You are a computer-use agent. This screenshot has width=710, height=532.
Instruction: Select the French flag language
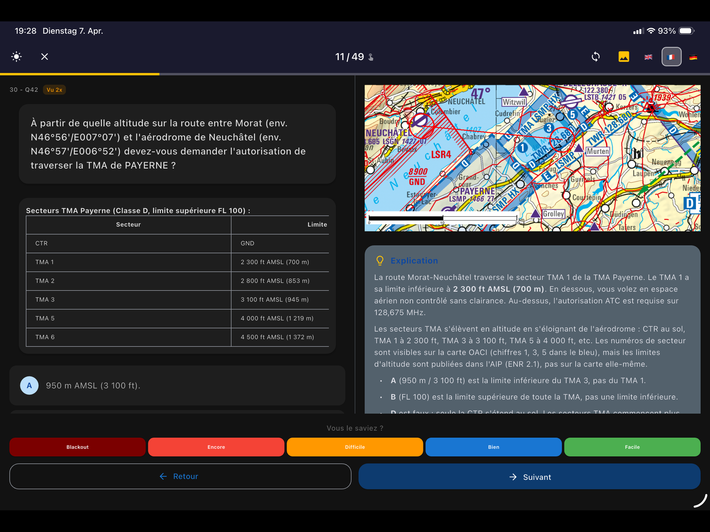pyautogui.click(x=671, y=57)
